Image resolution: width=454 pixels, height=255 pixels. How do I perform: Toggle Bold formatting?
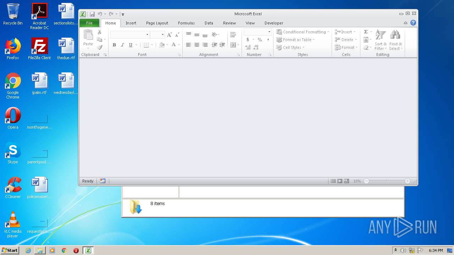pyautogui.click(x=114, y=45)
